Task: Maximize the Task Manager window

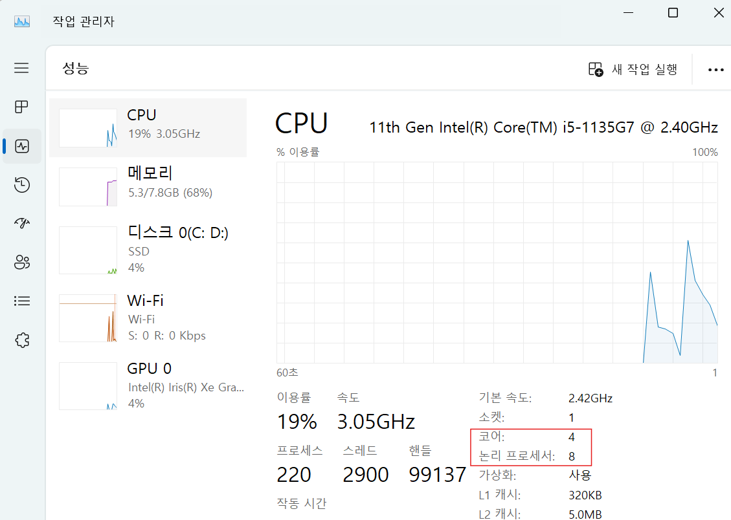Action: point(673,13)
